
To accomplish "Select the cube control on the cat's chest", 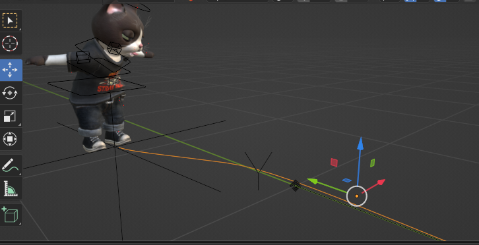I will pos(115,49).
